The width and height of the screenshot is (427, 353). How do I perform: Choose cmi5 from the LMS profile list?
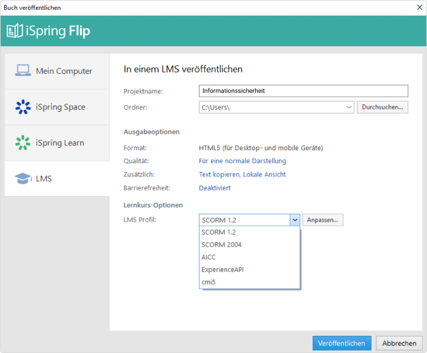click(249, 282)
